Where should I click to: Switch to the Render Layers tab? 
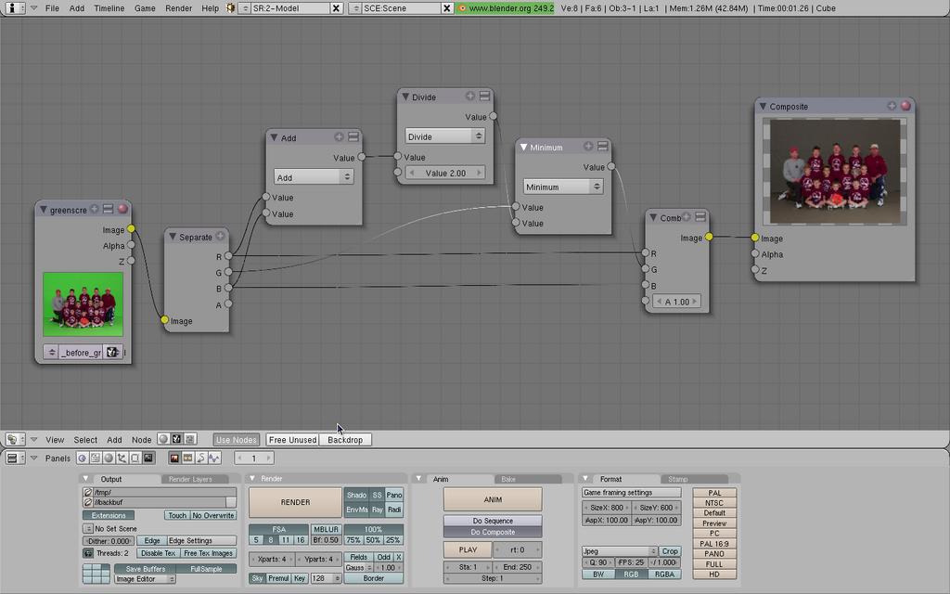(x=194, y=479)
